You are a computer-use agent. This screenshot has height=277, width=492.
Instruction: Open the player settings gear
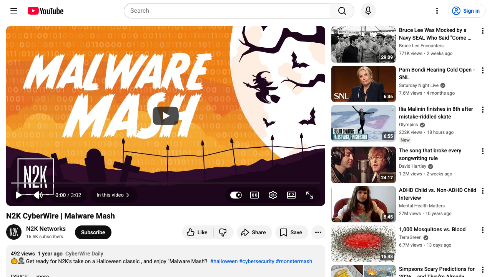[273, 195]
